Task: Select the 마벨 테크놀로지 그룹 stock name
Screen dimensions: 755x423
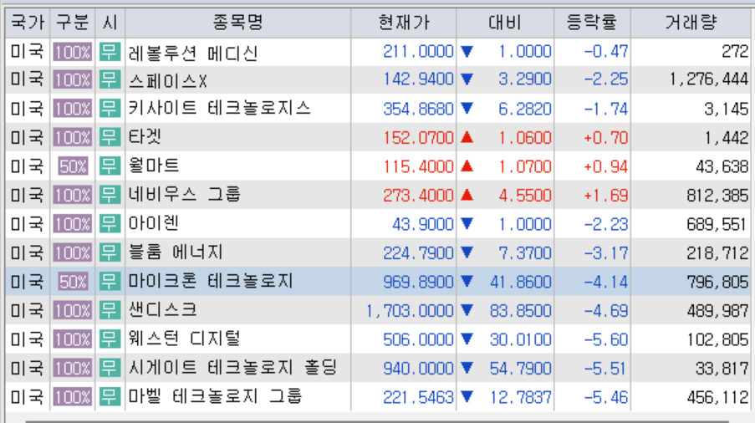Action: pos(215,397)
